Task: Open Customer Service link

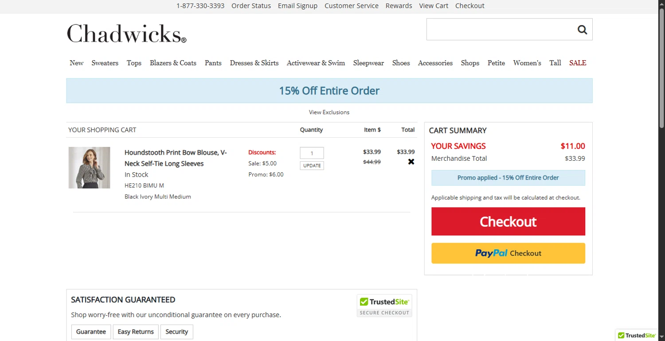Action: [352, 6]
